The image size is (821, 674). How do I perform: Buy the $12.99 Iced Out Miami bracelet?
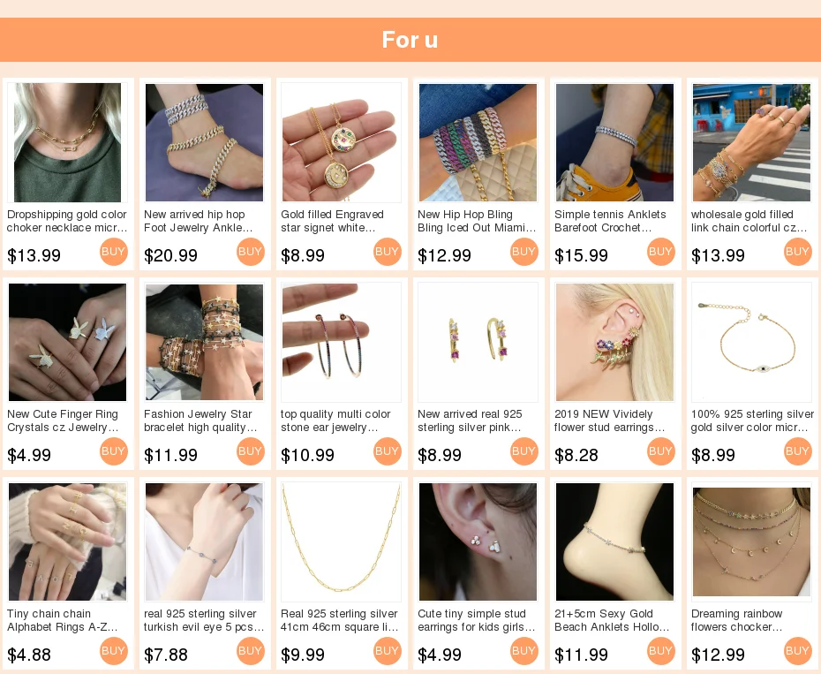tap(523, 252)
